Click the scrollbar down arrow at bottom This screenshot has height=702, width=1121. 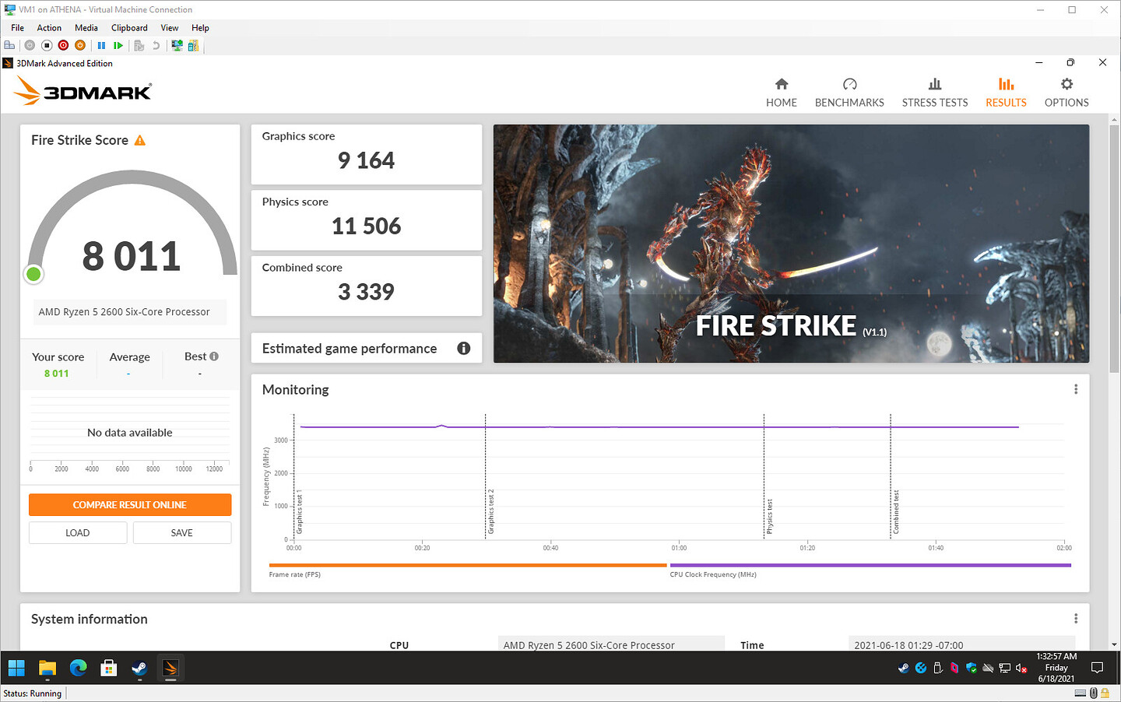pyautogui.click(x=1114, y=644)
